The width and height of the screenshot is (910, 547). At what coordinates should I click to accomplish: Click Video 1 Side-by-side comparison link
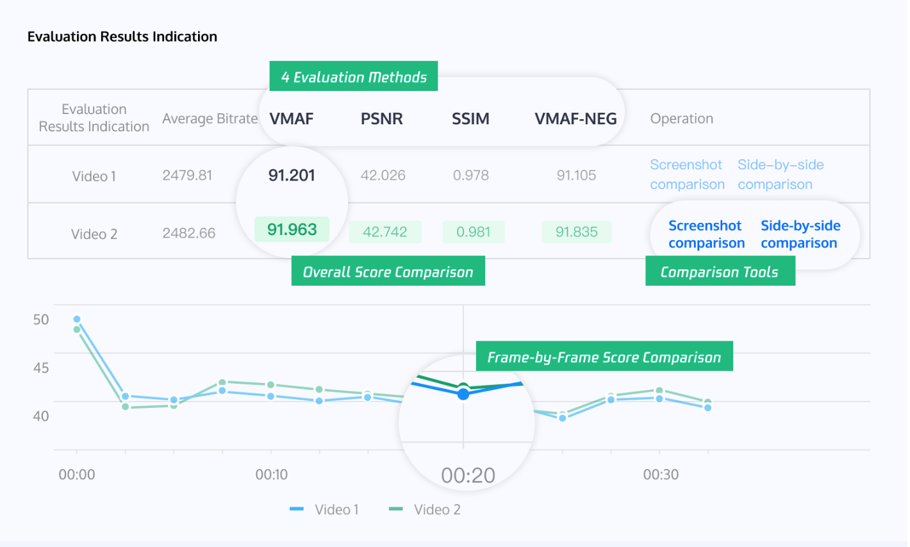[x=780, y=175]
